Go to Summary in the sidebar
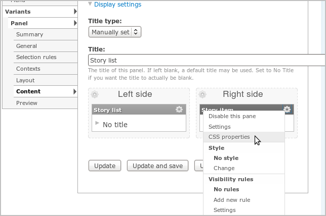The width and height of the screenshot is (326, 216). coord(29,34)
